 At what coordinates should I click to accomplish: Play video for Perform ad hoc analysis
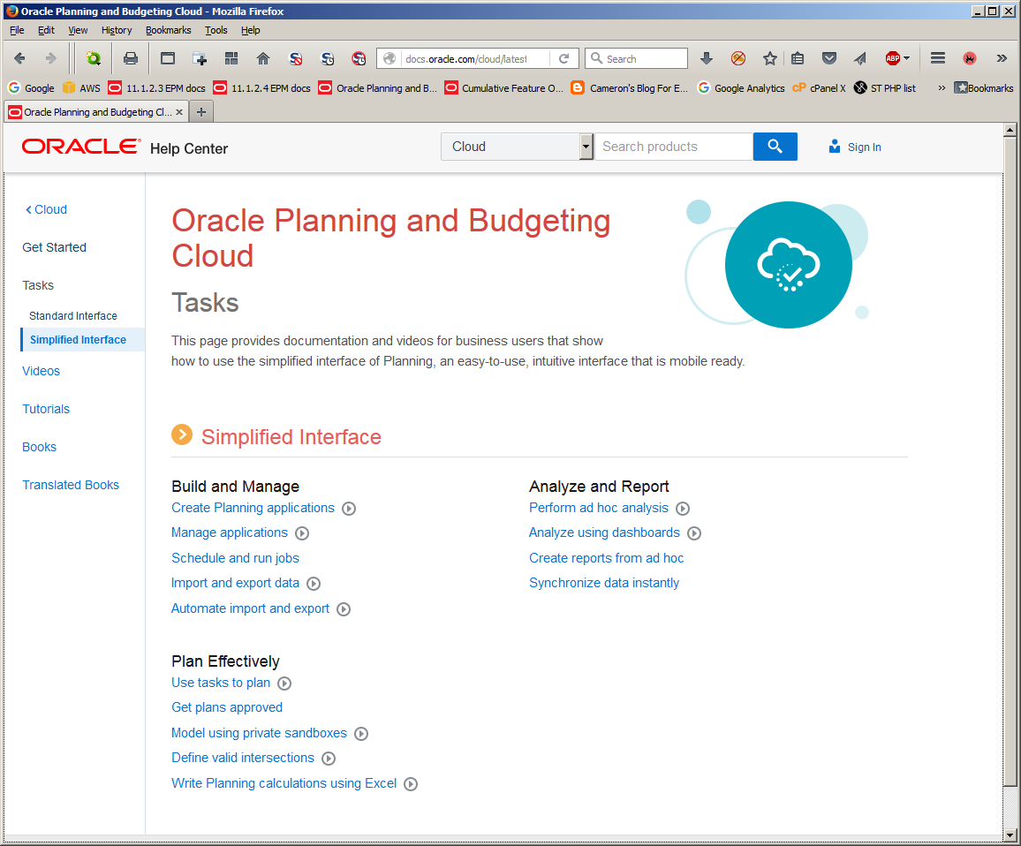[683, 509]
